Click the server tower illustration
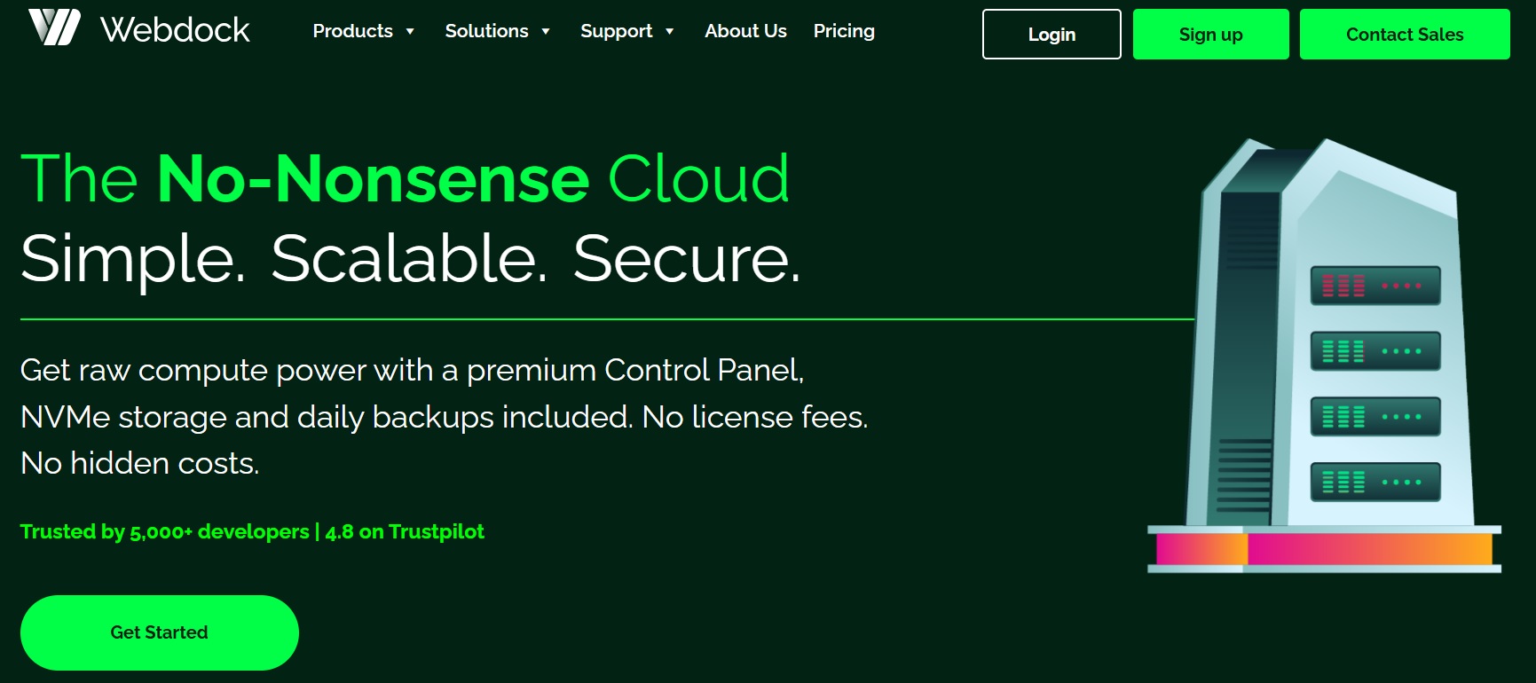Screen dimensions: 1536x683 [1324, 356]
